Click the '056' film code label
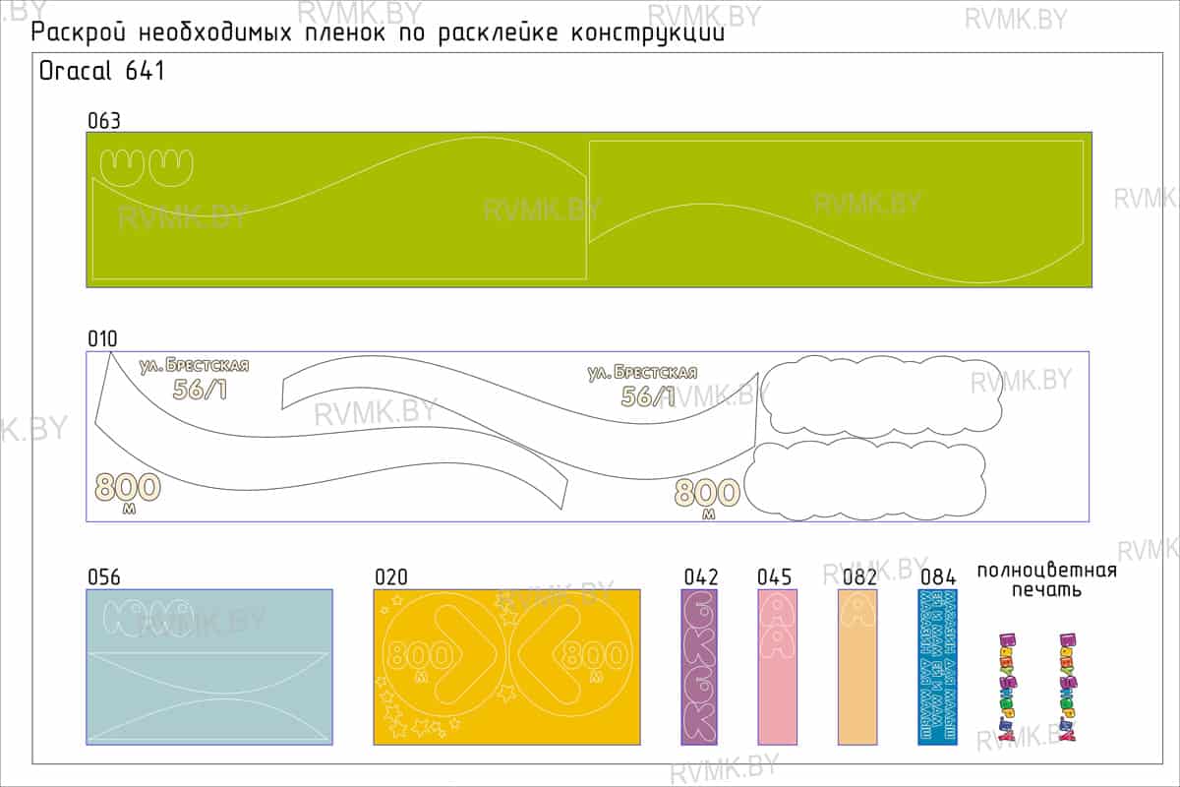This screenshot has width=1180, height=787. [103, 577]
